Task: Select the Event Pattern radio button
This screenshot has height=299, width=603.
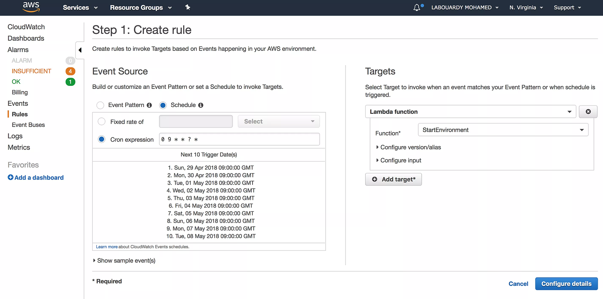Action: [100, 105]
